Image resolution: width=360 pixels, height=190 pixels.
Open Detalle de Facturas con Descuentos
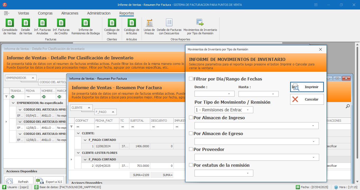169,27
